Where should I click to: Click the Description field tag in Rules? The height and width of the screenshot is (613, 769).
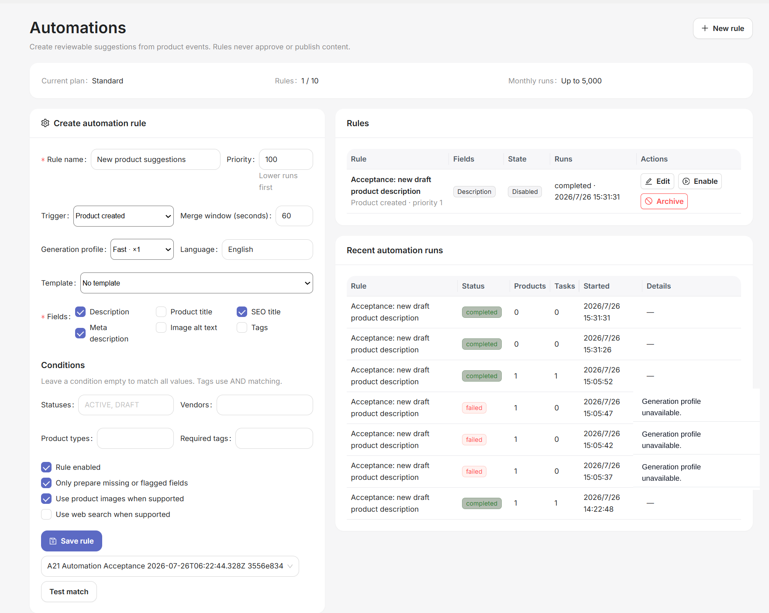click(x=474, y=192)
